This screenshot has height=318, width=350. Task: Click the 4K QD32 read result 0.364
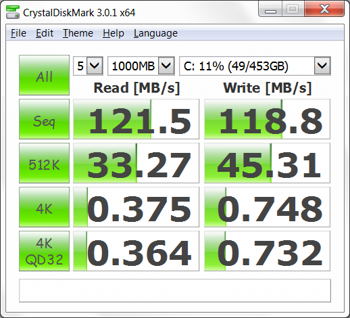(136, 251)
